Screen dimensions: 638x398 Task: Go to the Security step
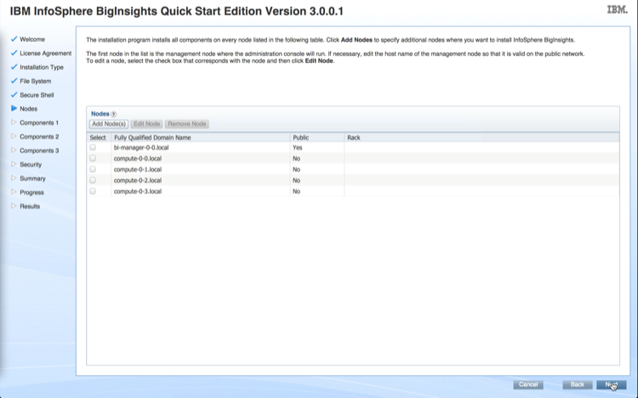pyautogui.click(x=31, y=164)
